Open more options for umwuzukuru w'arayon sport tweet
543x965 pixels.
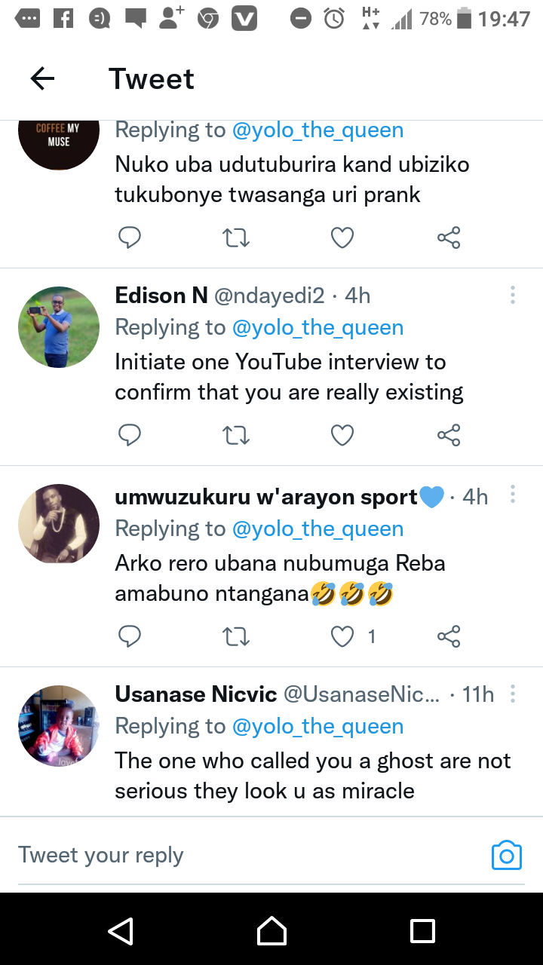tap(513, 495)
